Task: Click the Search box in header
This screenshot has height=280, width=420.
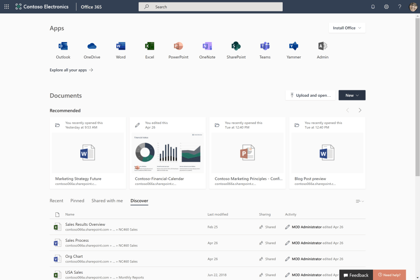Action: [x=210, y=7]
